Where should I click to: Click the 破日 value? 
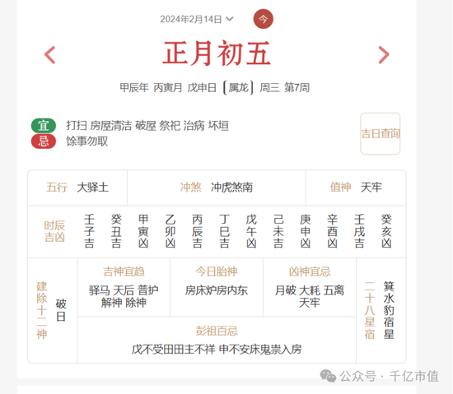[61, 311]
